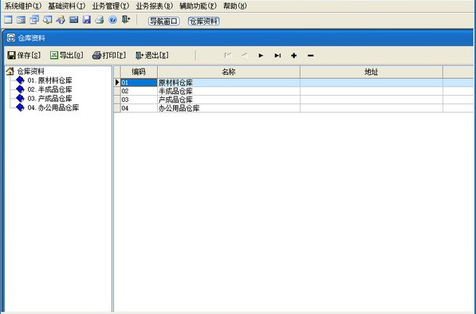Click the 保存[S] button
Image resolution: width=476 pixels, height=314 pixels.
pyautogui.click(x=24, y=56)
